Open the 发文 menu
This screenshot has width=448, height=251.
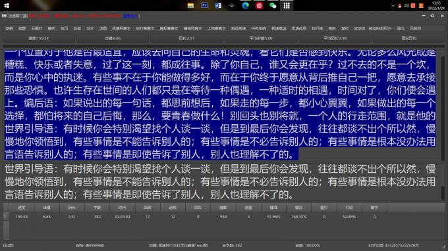click(x=90, y=28)
